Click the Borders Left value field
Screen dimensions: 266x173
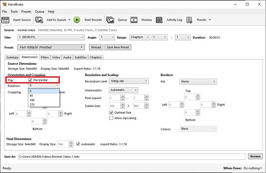[x=174, y=105]
